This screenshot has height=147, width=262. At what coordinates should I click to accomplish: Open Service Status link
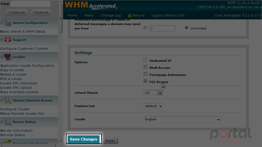coord(13,135)
